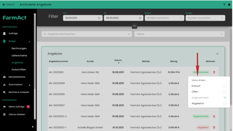This screenshot has width=233, height=131.
Task: Click amount 32.284,70 €
Action: click(x=174, y=72)
